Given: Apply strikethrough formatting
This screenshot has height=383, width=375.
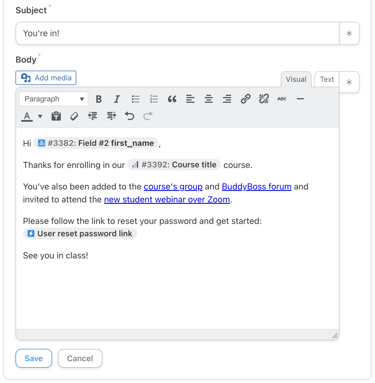Looking at the screenshot, I should coord(282,99).
